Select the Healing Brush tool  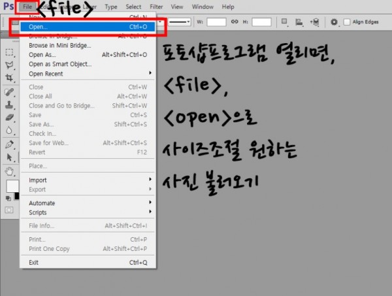click(x=9, y=92)
